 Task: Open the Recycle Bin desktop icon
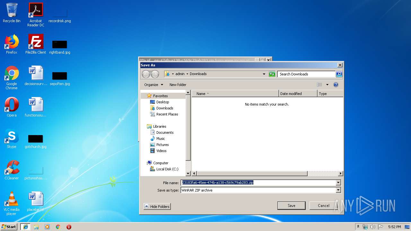tap(12, 13)
